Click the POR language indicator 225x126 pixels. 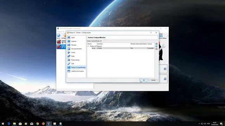(208, 124)
